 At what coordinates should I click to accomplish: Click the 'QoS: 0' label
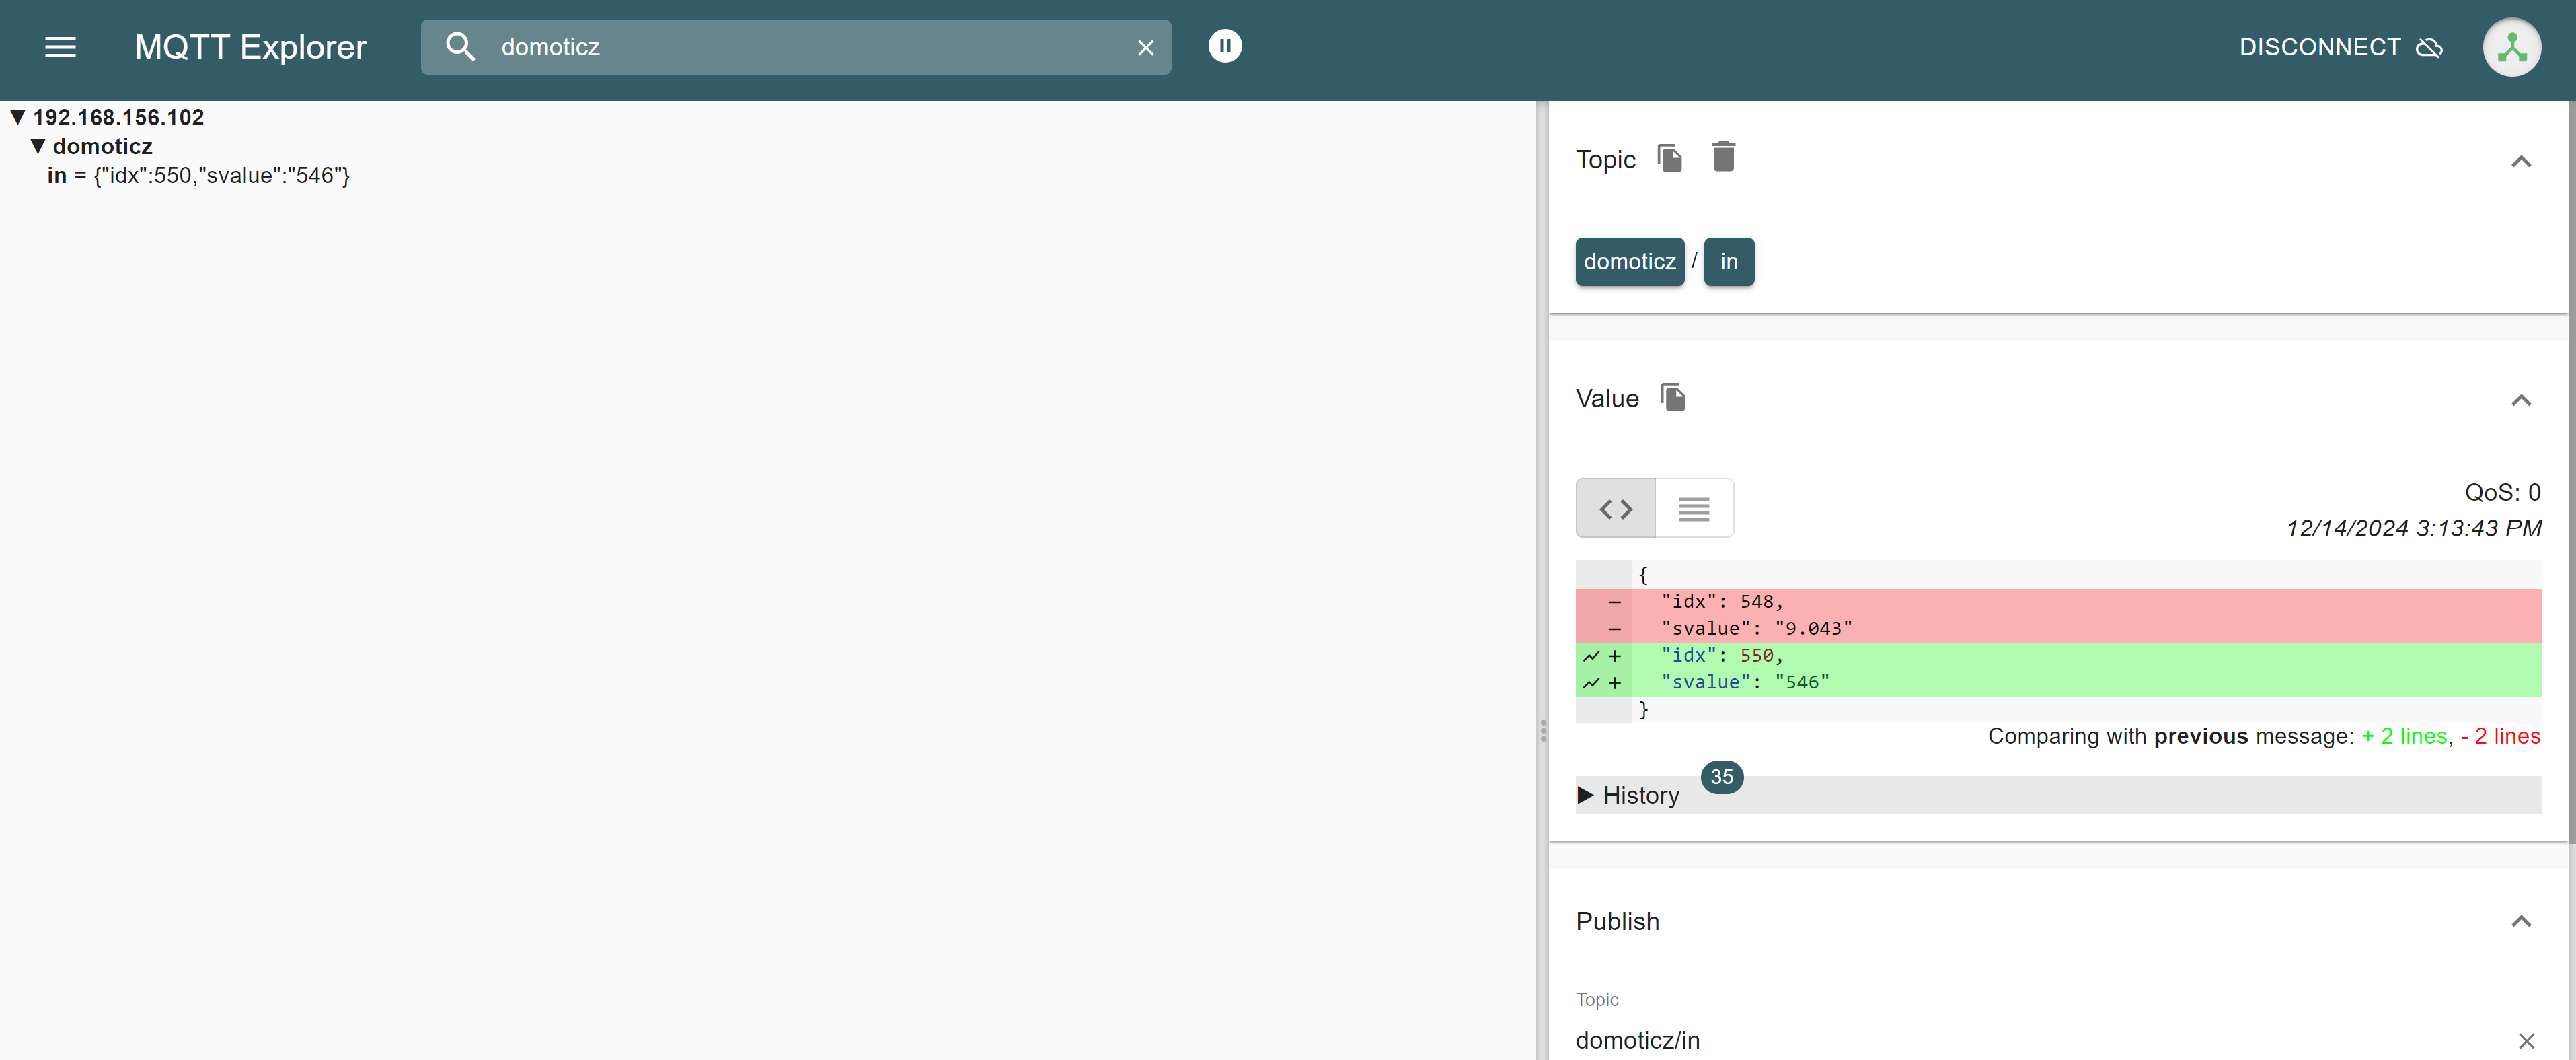click(x=2502, y=493)
